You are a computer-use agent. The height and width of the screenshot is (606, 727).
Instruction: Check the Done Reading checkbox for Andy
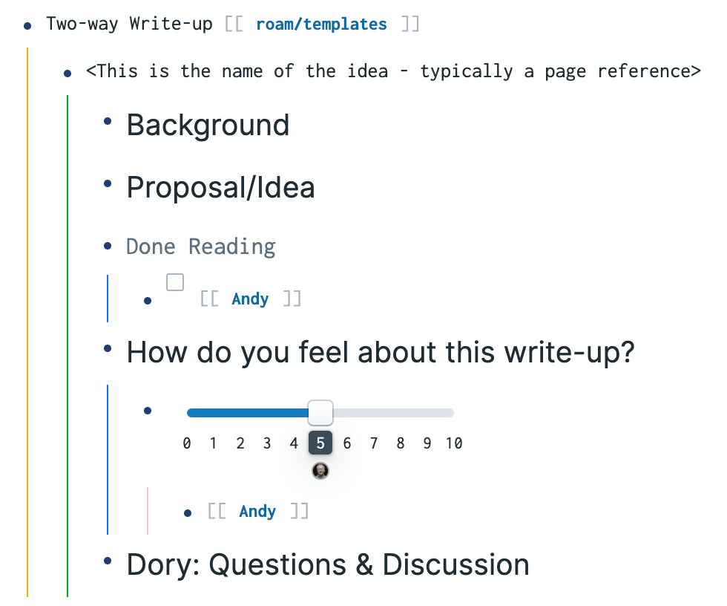[x=175, y=282]
